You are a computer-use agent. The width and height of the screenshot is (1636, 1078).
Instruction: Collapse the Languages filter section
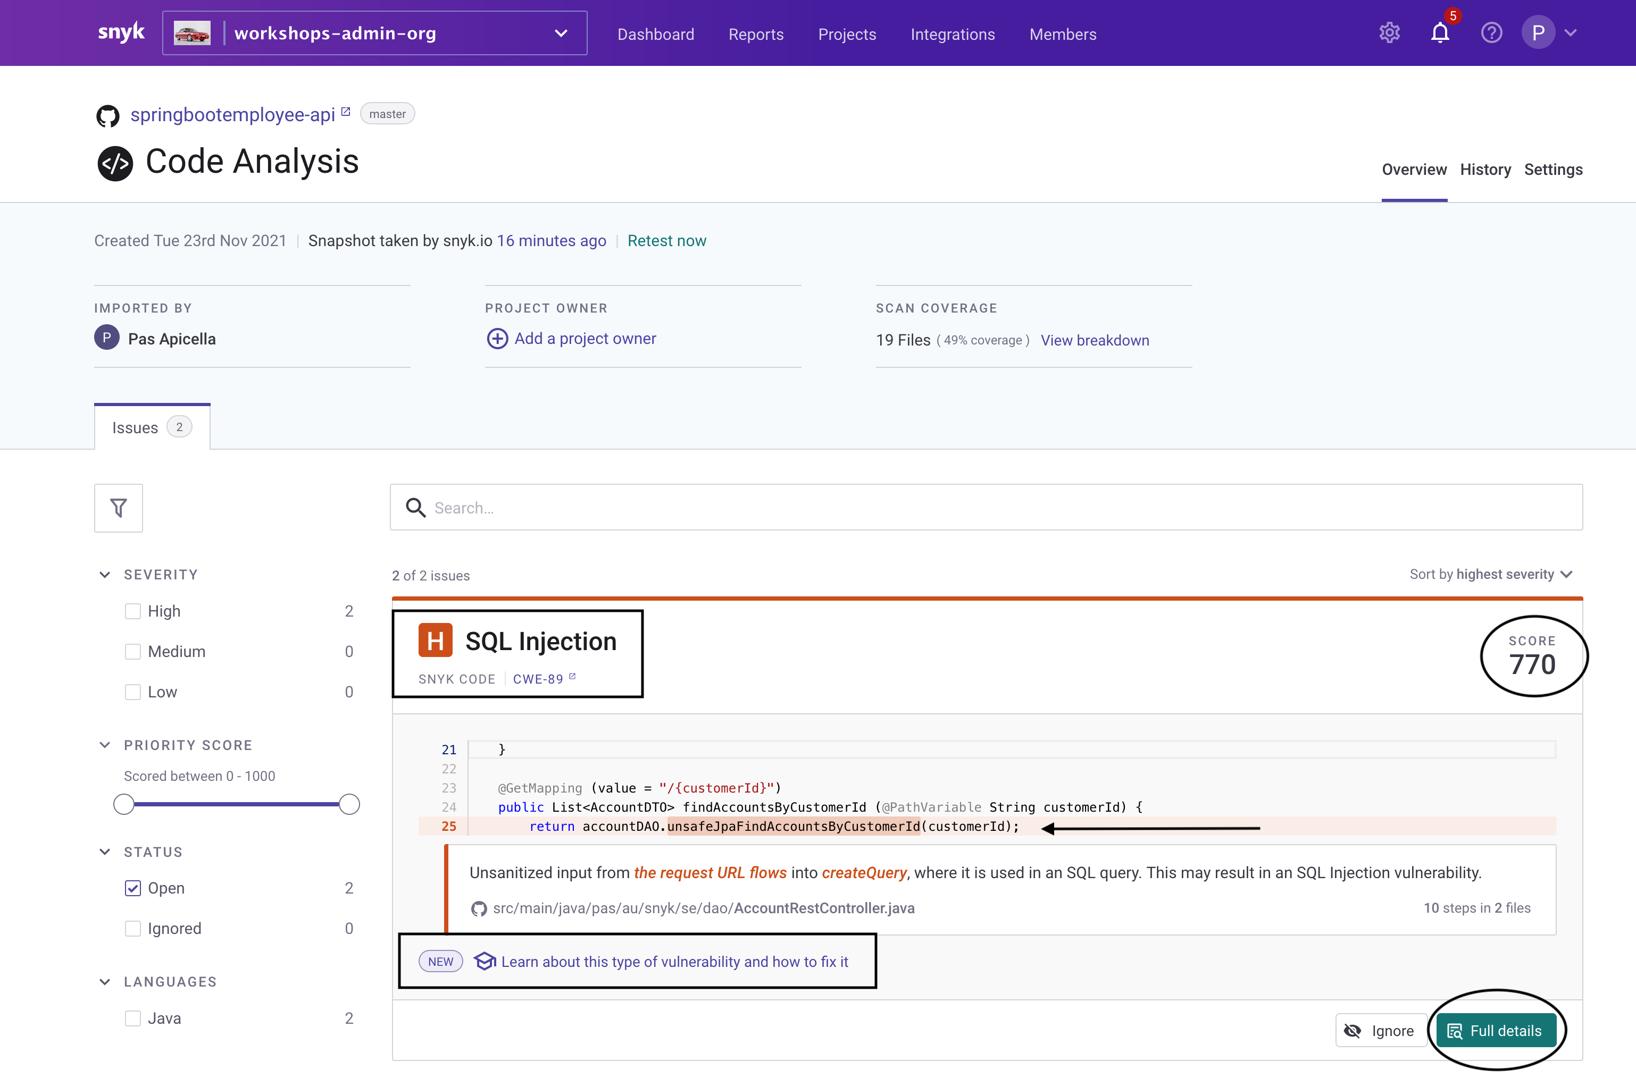[x=105, y=981]
